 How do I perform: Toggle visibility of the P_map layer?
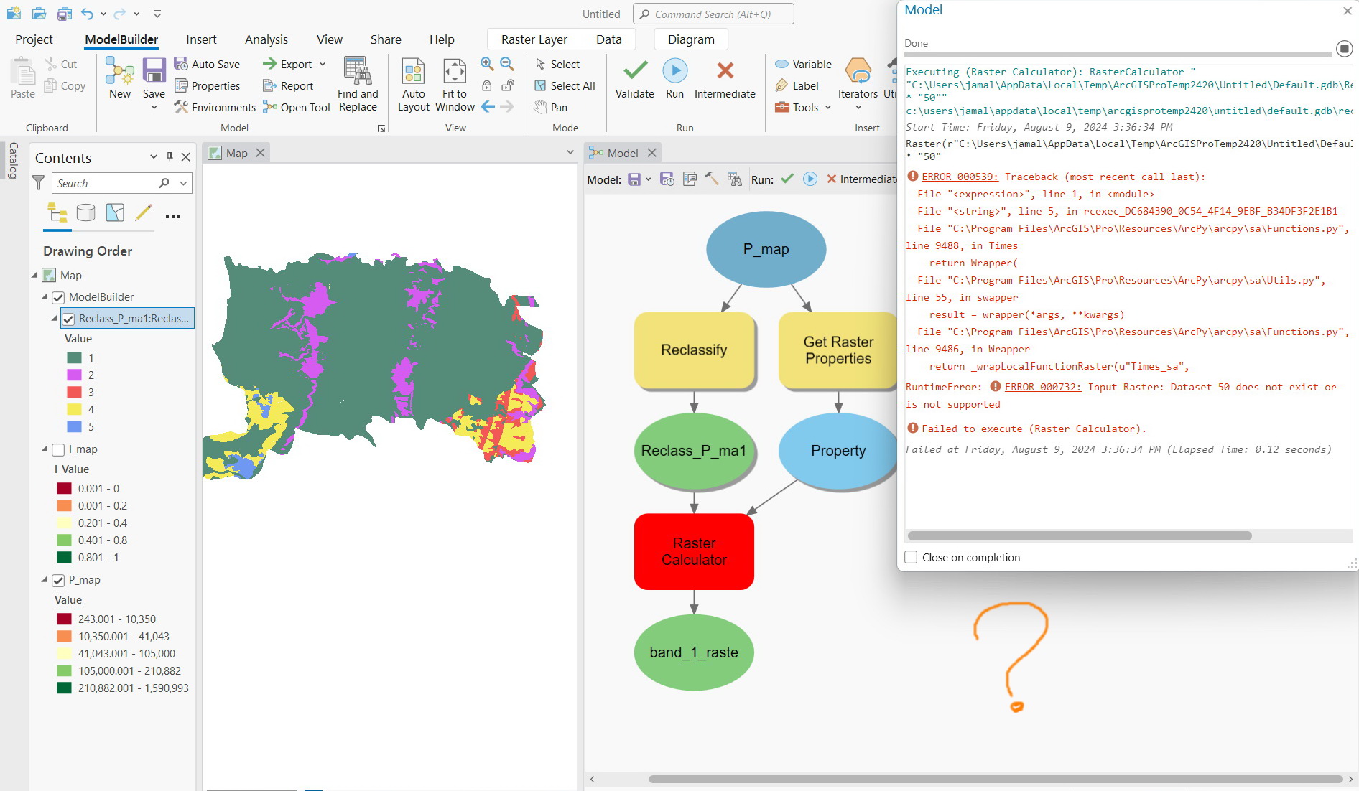[x=58, y=580]
